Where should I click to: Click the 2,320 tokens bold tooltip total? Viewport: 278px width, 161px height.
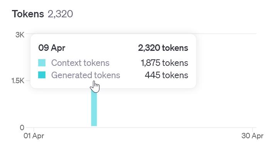pos(163,48)
